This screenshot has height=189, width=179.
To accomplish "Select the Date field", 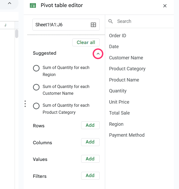I will tap(114, 47).
